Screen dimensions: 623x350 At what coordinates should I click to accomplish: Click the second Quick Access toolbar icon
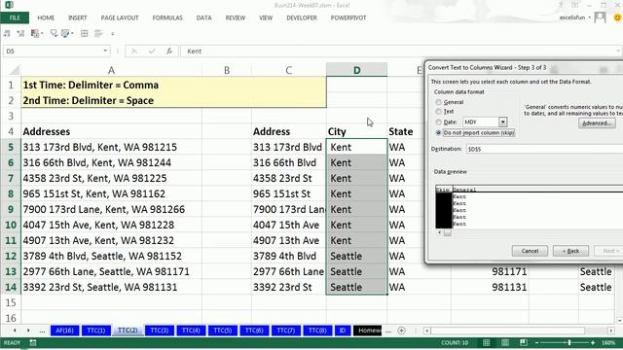[20, 34]
